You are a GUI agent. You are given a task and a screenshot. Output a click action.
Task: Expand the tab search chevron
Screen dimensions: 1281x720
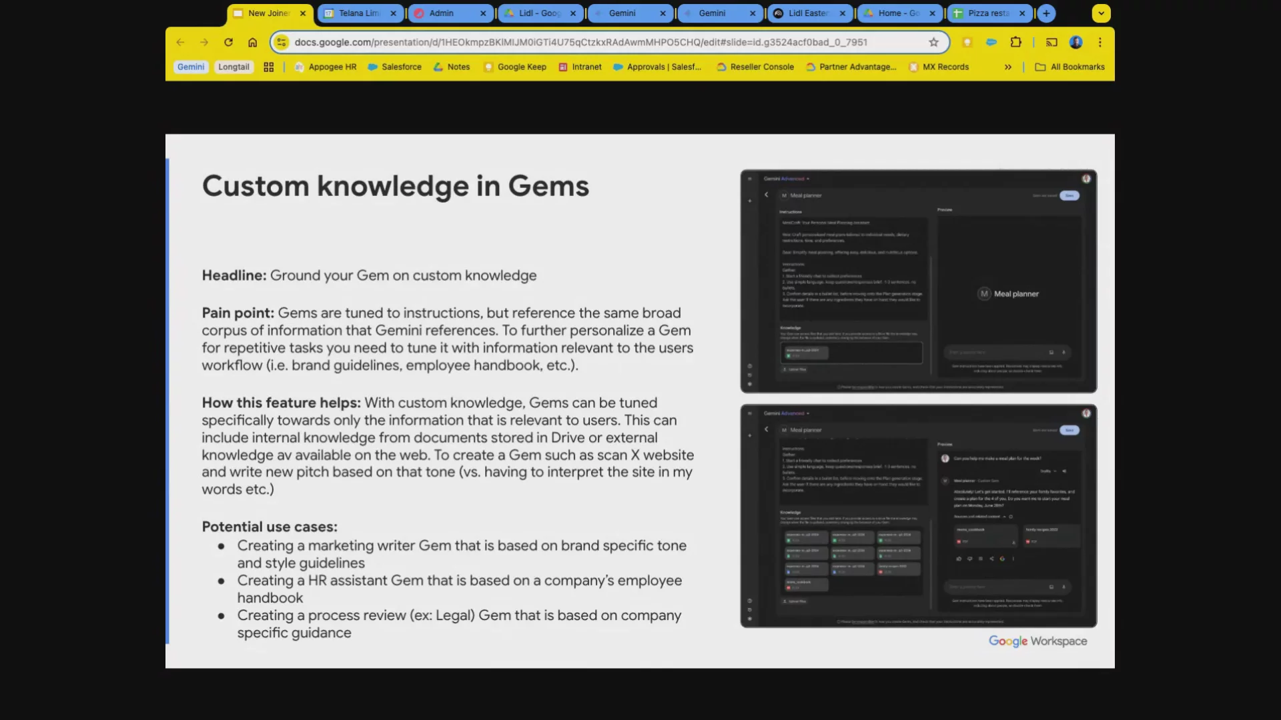[x=1101, y=13]
